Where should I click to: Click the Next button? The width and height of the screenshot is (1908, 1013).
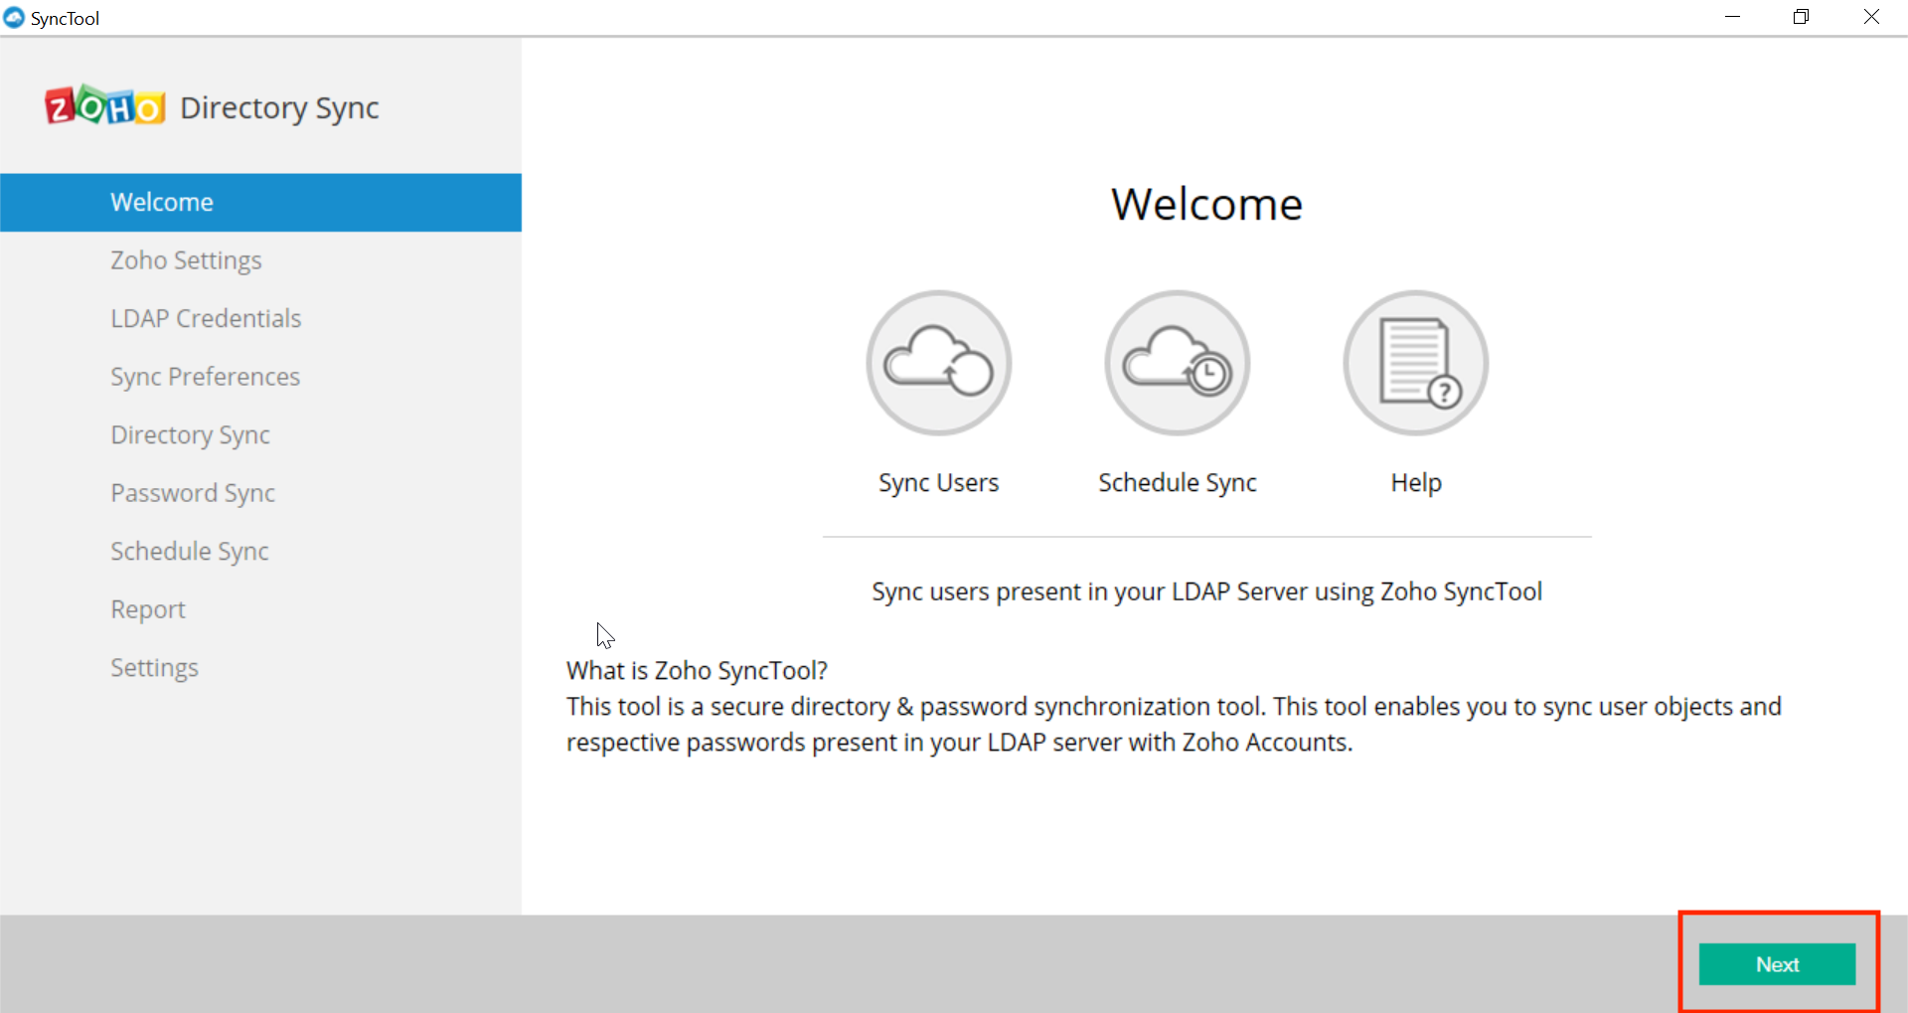click(1776, 963)
